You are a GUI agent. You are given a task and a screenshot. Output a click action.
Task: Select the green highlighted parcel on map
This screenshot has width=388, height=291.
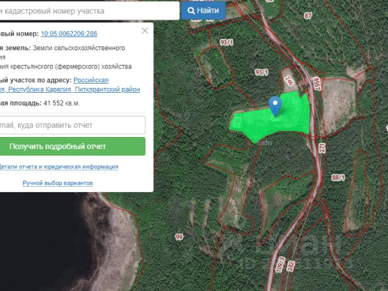point(291,118)
